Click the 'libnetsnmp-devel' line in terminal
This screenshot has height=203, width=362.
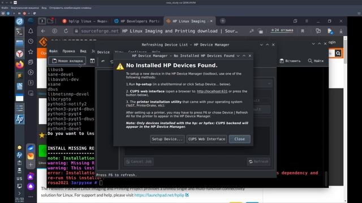pyautogui.click(x=68, y=94)
